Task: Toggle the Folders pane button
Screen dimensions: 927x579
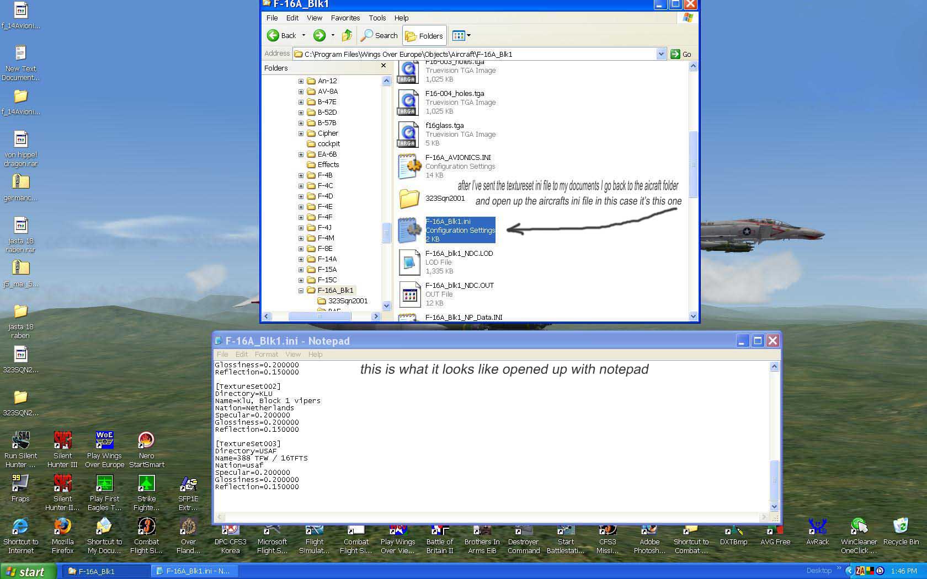Action: (424, 36)
